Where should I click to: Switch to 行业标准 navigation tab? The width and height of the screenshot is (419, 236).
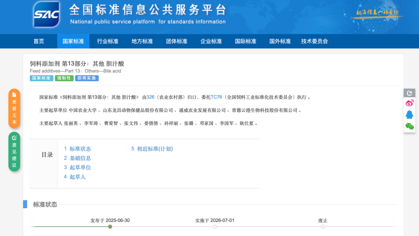point(108,41)
